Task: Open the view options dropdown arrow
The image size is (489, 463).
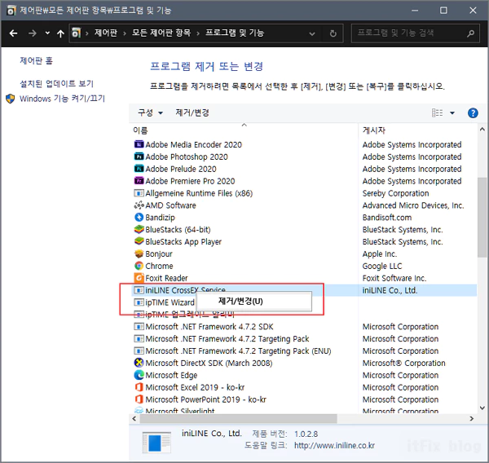Action: [452, 113]
